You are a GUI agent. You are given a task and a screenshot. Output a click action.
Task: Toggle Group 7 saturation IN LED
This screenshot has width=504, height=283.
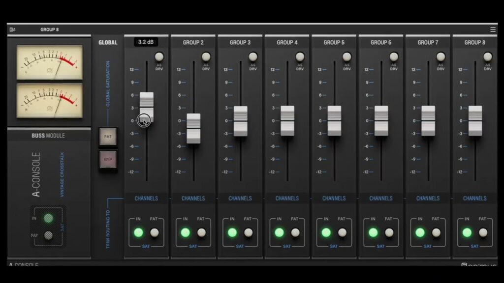(x=420, y=232)
